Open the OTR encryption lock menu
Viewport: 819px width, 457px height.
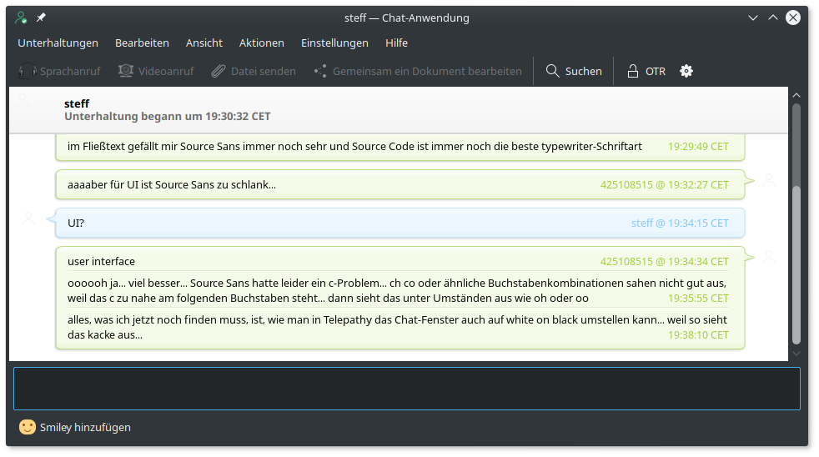(646, 71)
